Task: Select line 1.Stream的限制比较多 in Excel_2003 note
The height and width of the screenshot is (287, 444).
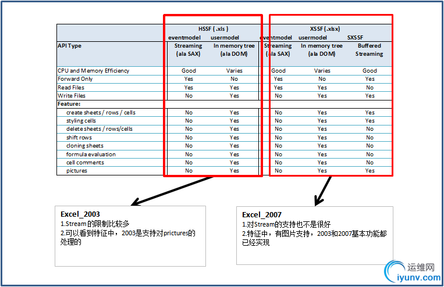Action: 95,224
